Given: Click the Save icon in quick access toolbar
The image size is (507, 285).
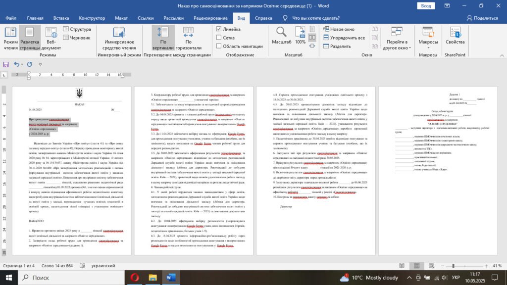Looking at the screenshot, I should (x=6, y=64).
